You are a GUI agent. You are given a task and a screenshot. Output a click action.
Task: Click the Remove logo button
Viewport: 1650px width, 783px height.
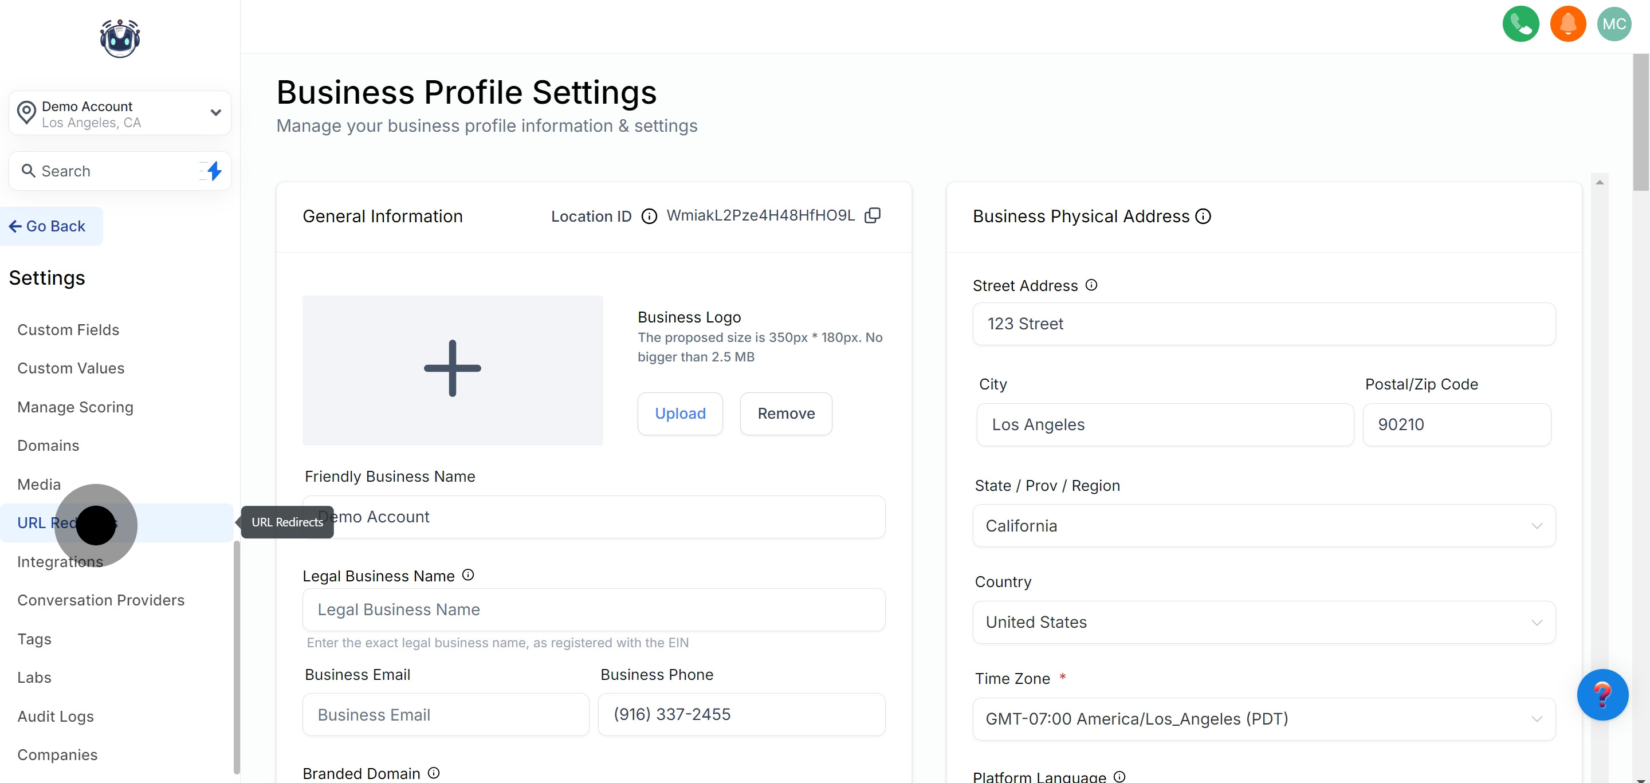click(x=786, y=414)
